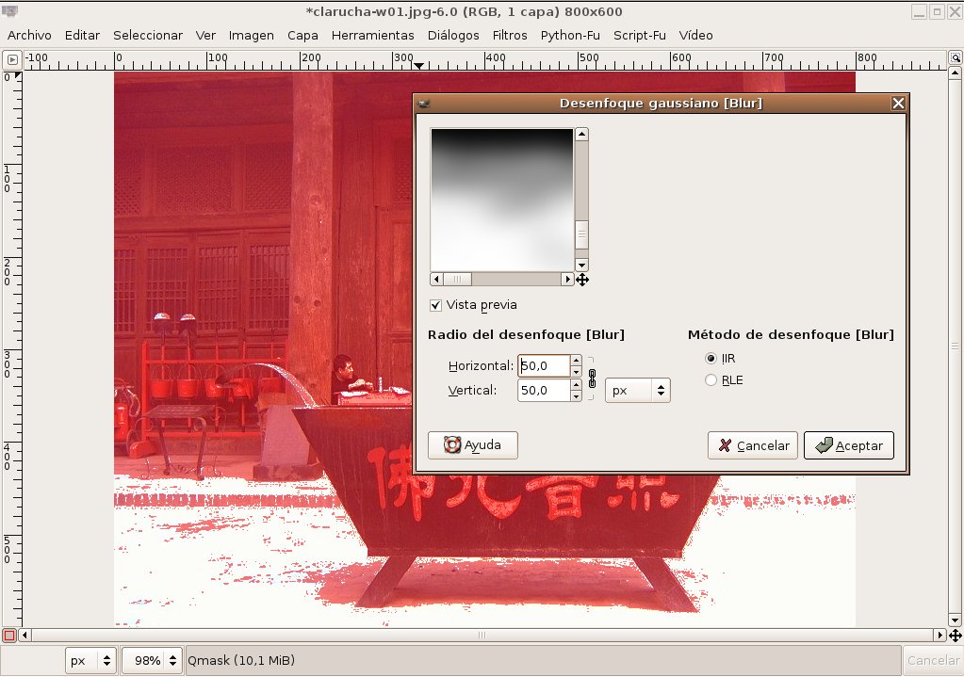The image size is (964, 677).
Task: Click the blur preview thumbnail
Action: click(x=501, y=200)
